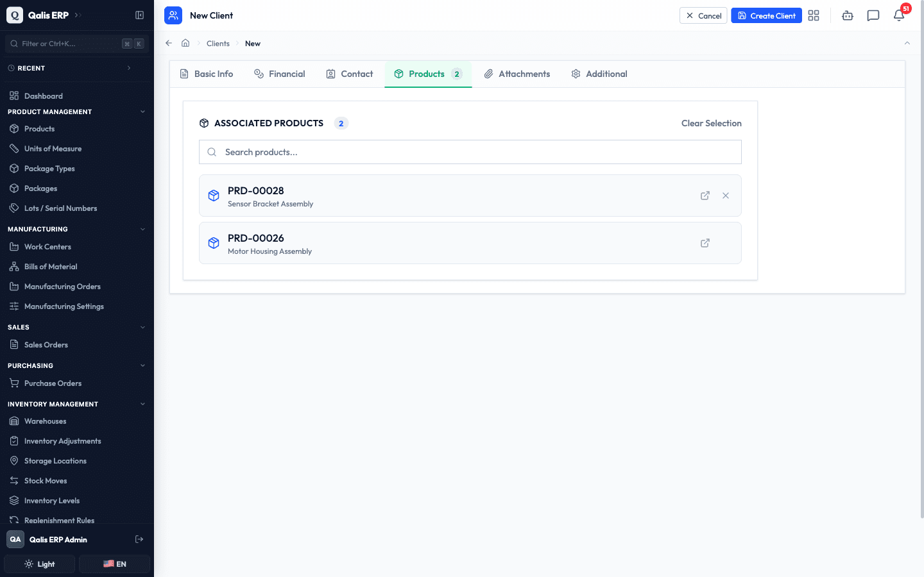
Task: Switch language with EN button
Action: [x=115, y=564]
